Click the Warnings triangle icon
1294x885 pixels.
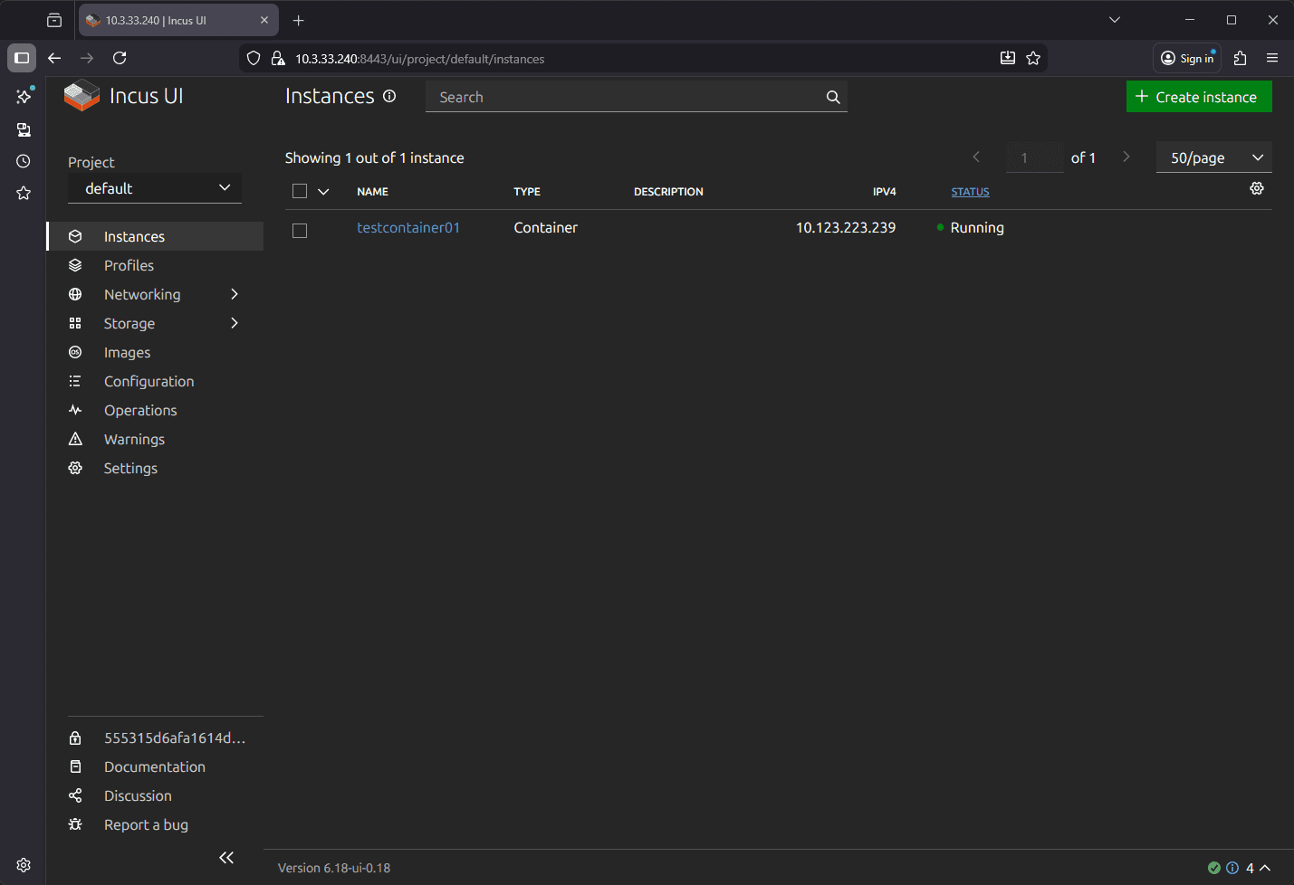[x=75, y=439]
